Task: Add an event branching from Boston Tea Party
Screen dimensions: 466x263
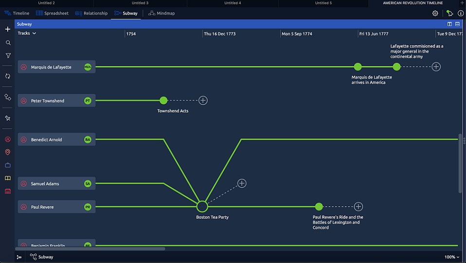Action: (242, 183)
